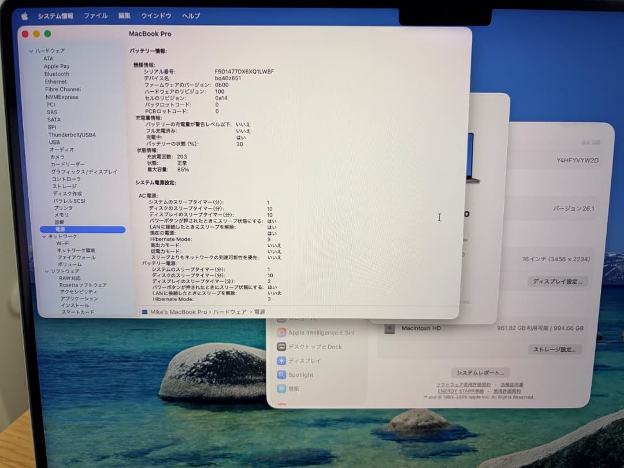Select ストレージ in the sidebar

tap(64, 186)
